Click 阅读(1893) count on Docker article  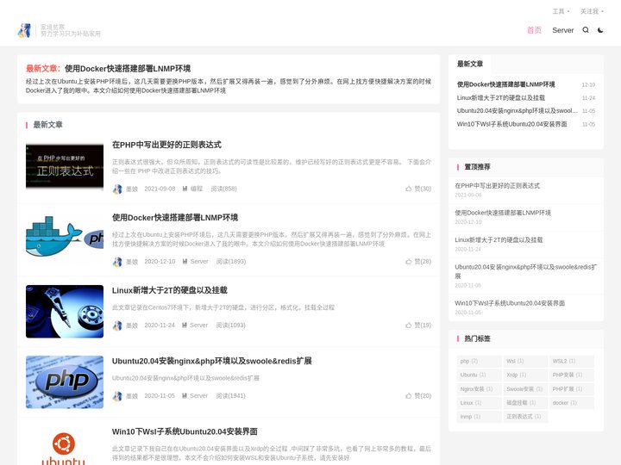pyautogui.click(x=231, y=262)
